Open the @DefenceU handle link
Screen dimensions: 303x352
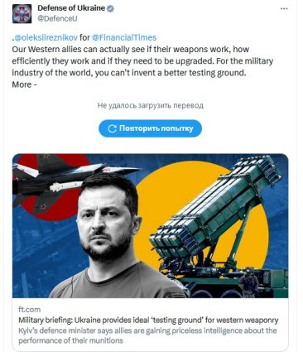(x=57, y=18)
